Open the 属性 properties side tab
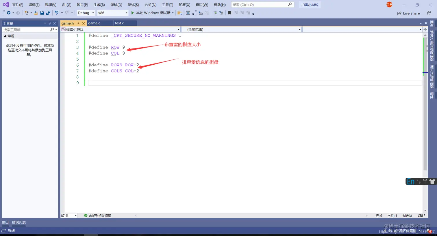This screenshot has height=236, width=437. pos(432,95)
